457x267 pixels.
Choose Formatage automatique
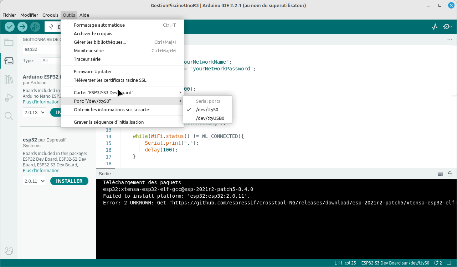coord(123,25)
